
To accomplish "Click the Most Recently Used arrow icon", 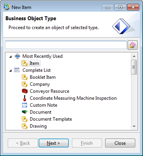I will [x=17, y=56].
